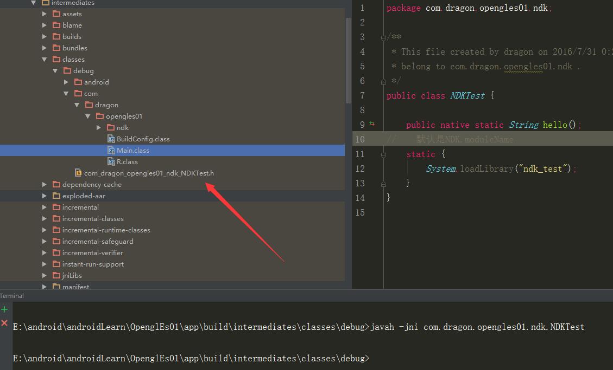Select R.class in the tree
Viewport: 613px width, 370px height.
(127, 161)
